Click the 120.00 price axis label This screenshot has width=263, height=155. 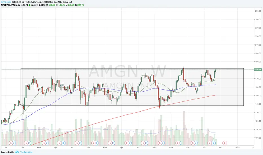click(x=258, y=121)
